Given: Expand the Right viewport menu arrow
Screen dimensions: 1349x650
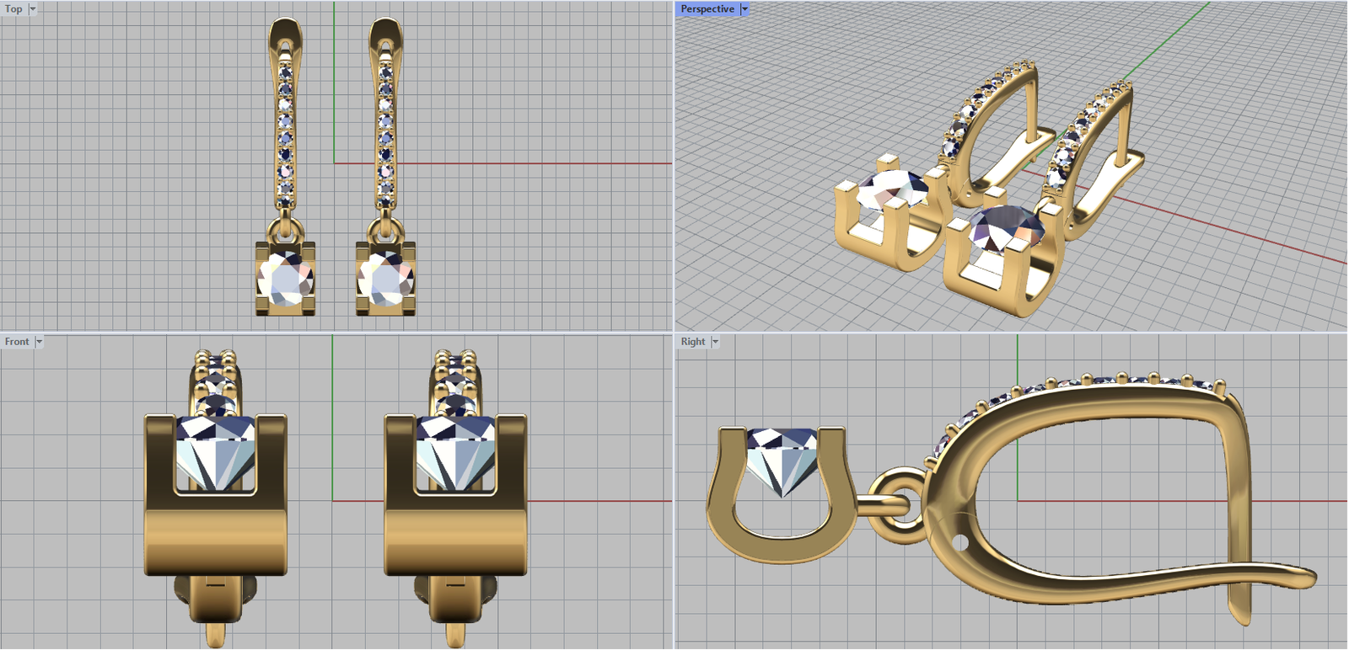Looking at the screenshot, I should (x=715, y=342).
